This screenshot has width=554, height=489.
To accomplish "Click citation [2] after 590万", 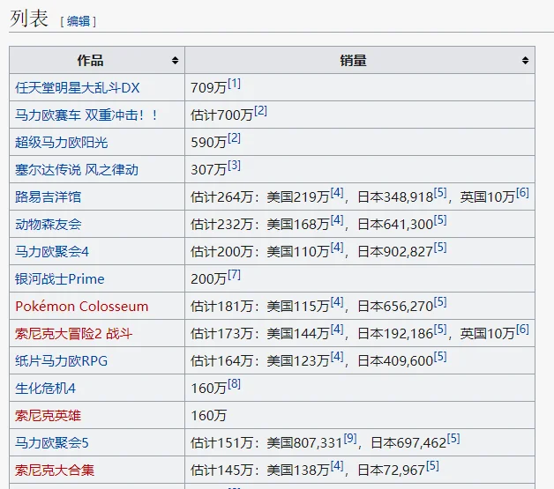I will [x=234, y=138].
